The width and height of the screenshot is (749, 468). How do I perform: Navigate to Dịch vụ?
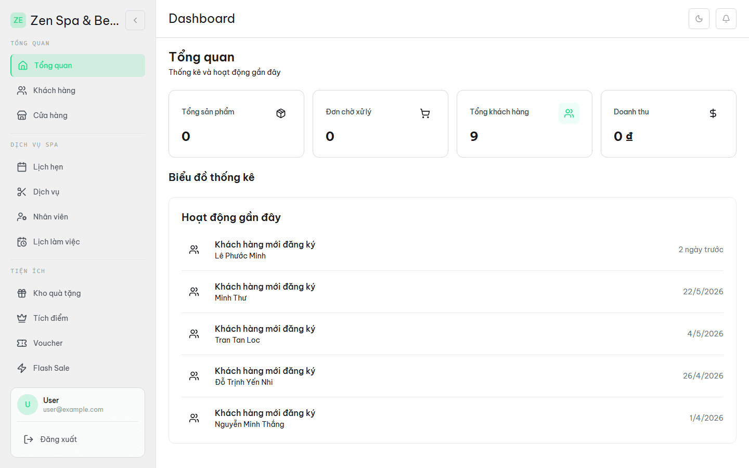tap(78, 192)
